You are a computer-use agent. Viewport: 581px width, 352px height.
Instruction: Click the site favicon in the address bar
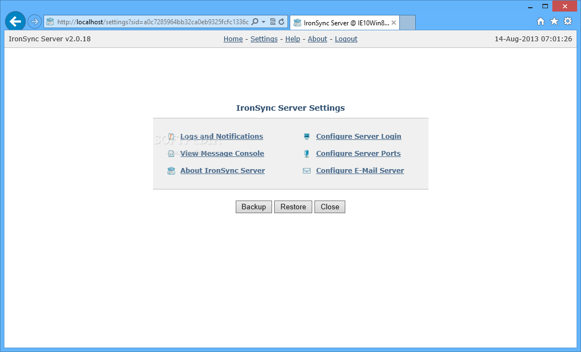click(50, 22)
